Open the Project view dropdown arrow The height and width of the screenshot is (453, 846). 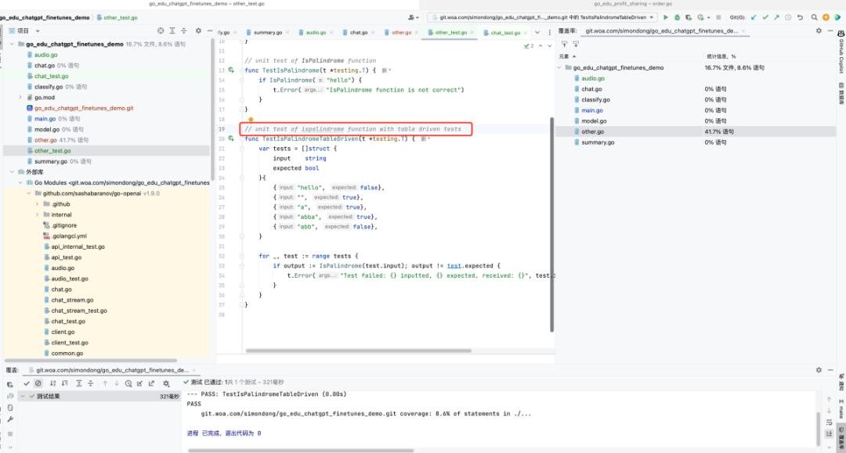38,31
